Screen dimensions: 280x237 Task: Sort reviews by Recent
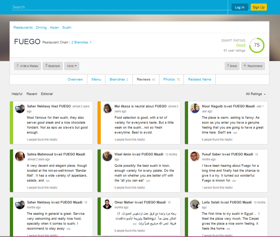32,94
